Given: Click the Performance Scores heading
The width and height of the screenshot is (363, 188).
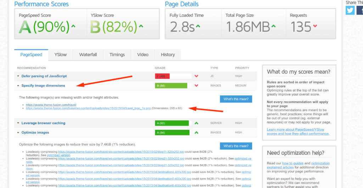Looking at the screenshot, I should click(41, 4).
